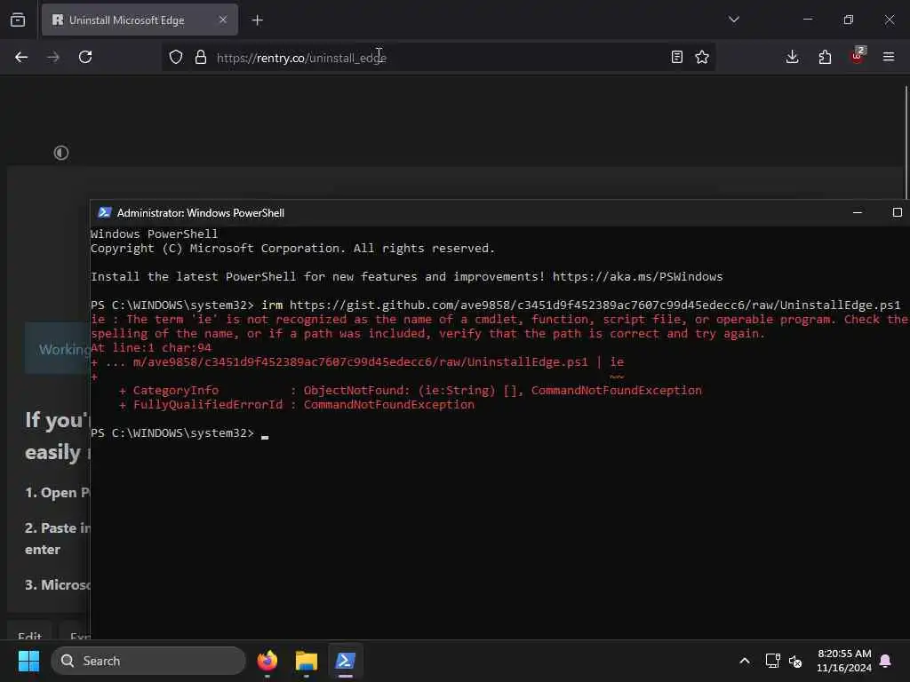Screen dimensions: 910x682
Task: Toggle dark mode on rentry page
Action: 61,153
